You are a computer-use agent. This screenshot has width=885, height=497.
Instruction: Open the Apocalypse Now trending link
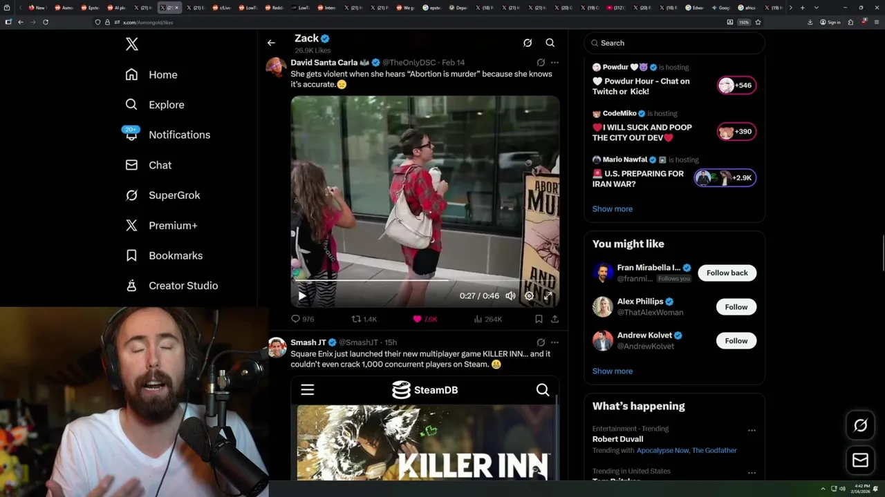662,450
